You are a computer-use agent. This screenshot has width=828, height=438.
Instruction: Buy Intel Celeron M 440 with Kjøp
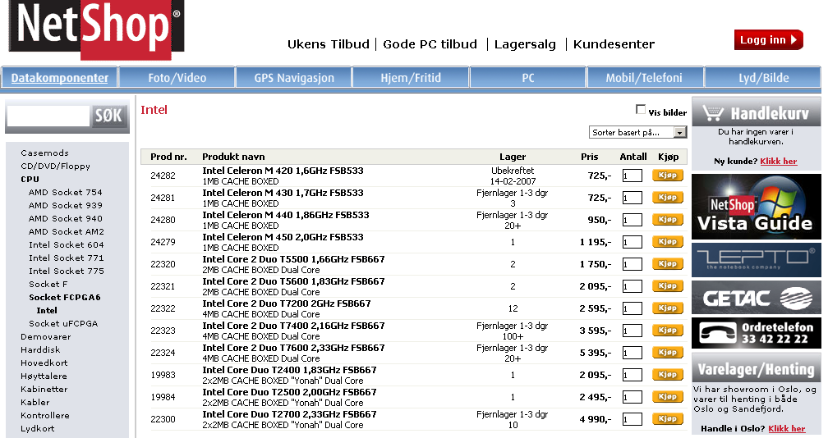point(668,220)
